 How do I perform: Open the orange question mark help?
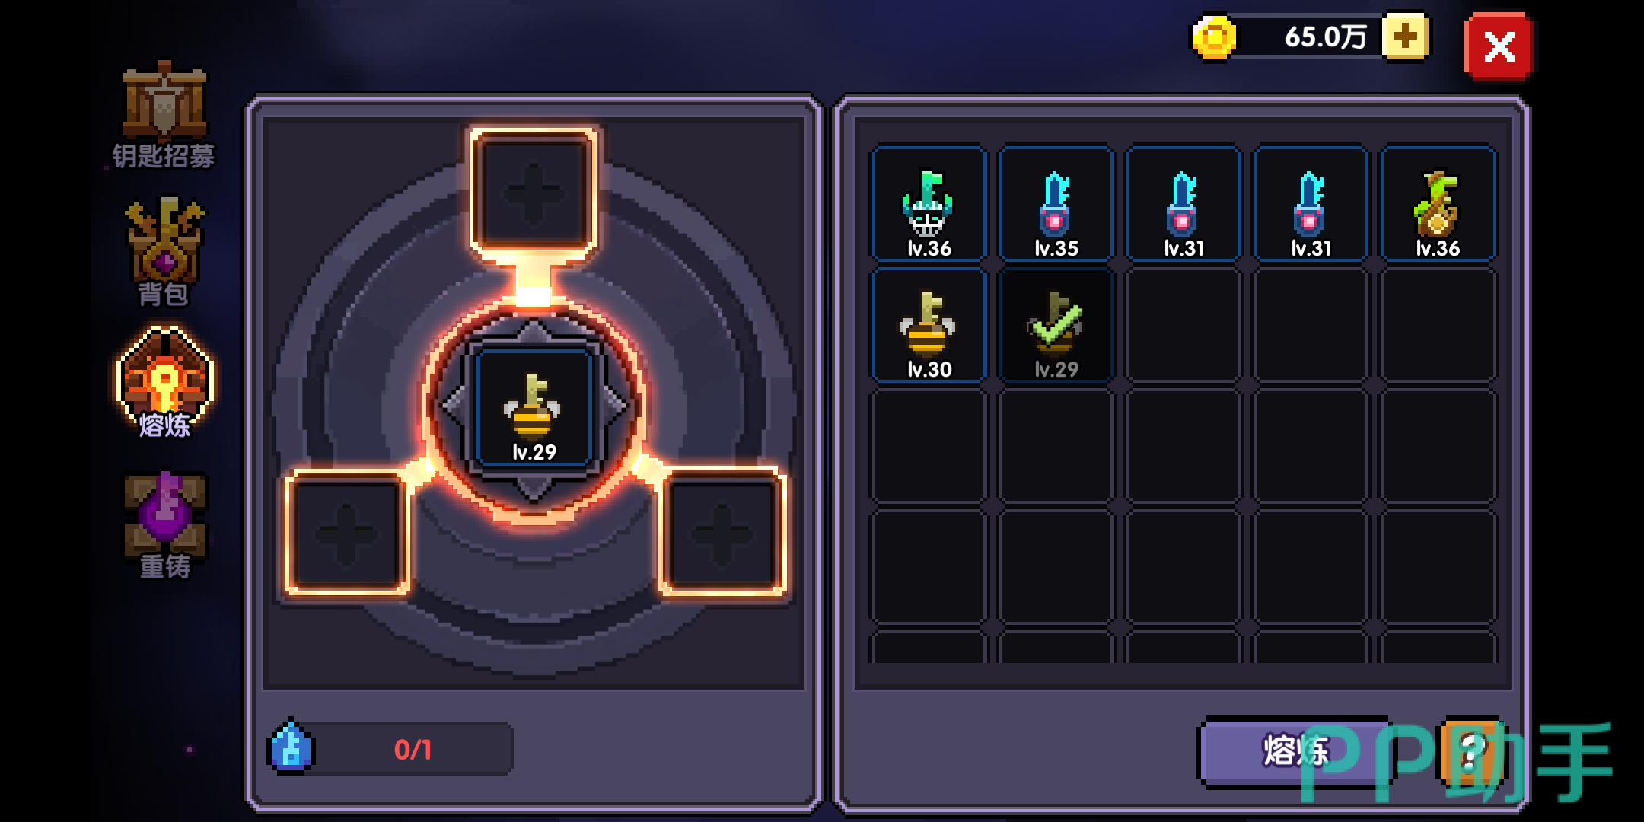click(x=1470, y=750)
